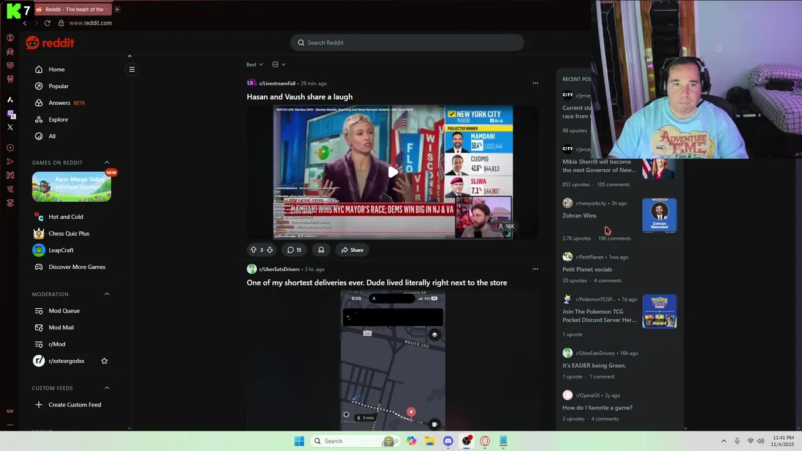Open One of my shortest deliveries post title
The image size is (802, 451).
(377, 283)
